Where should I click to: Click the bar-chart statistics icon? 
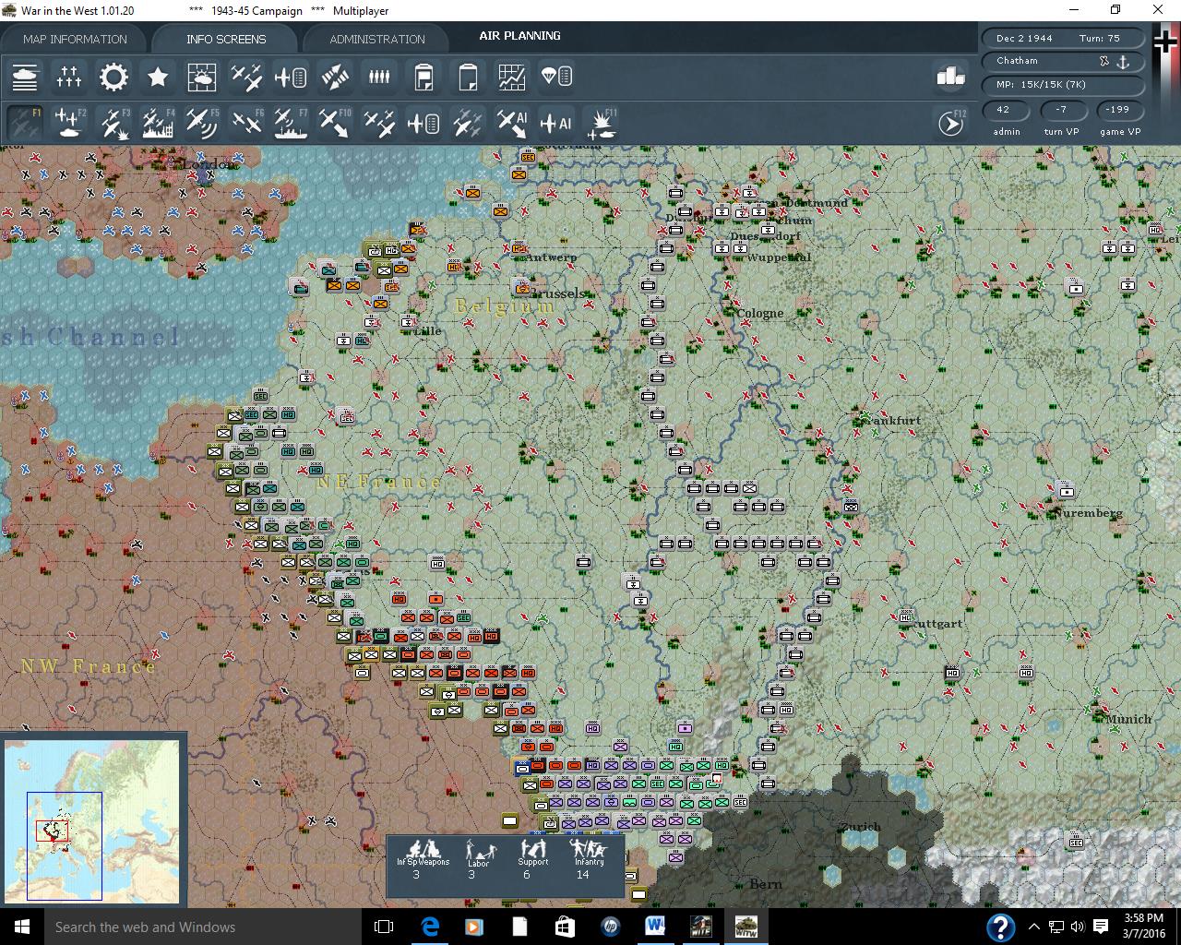click(x=950, y=77)
